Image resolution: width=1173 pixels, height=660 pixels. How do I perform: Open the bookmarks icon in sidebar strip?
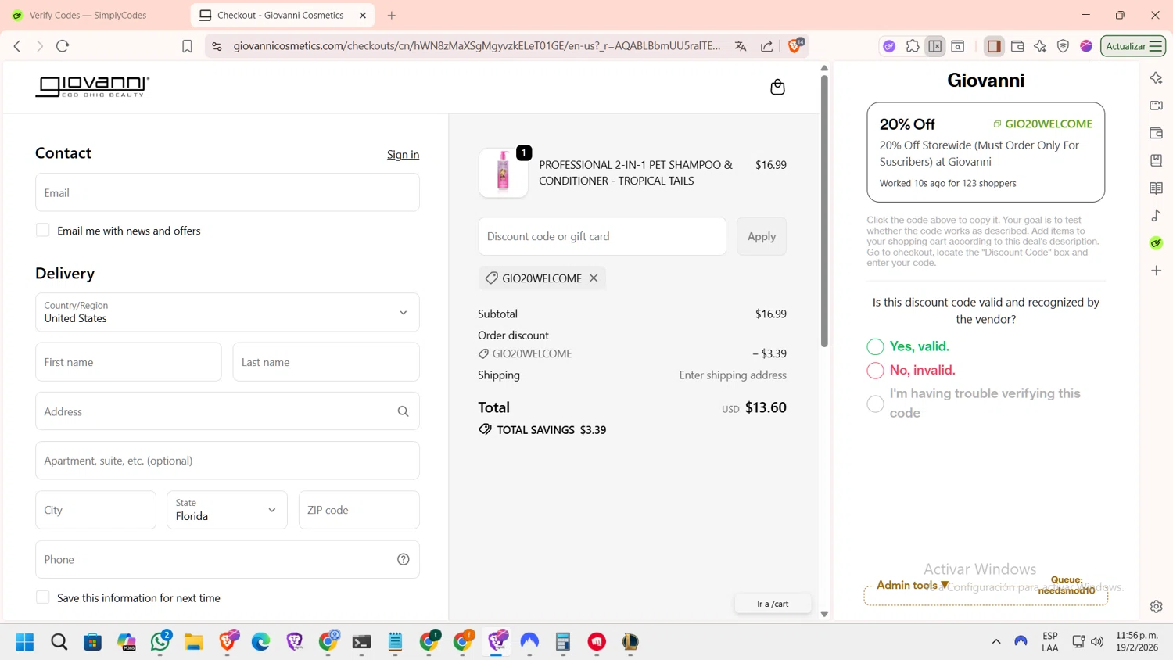tap(1157, 160)
